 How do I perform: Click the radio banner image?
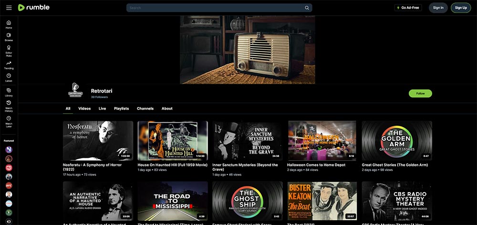click(x=247, y=50)
